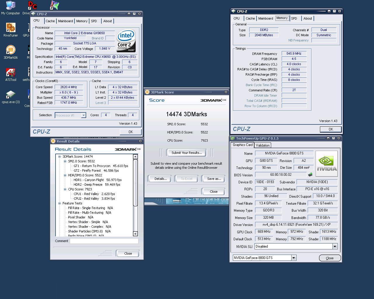The width and height of the screenshot is (374, 299).
Task: Click the GPU-Z title bar icon
Action: (x=233, y=138)
